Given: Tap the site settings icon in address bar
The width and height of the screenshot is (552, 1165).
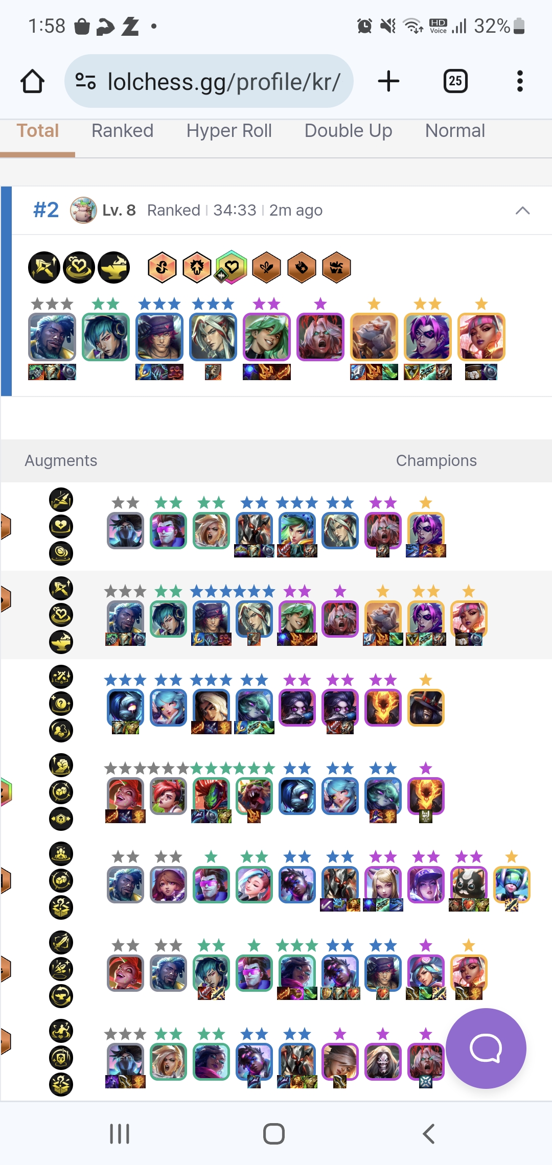Looking at the screenshot, I should tap(85, 81).
